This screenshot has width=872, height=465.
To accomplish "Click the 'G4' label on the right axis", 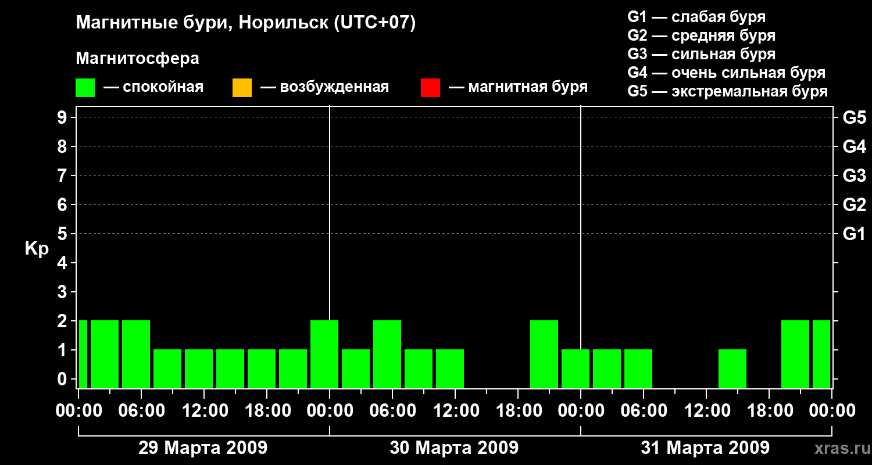I will point(855,146).
